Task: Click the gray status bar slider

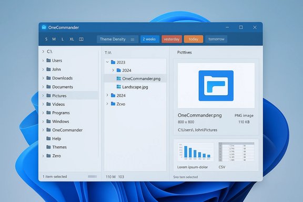Action: 92,176
